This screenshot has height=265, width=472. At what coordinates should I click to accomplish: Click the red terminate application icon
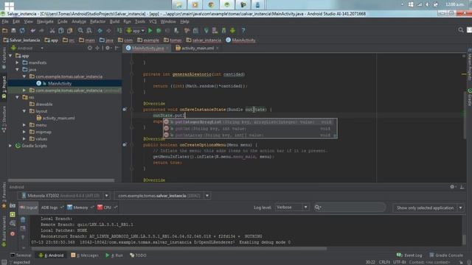click(13, 234)
